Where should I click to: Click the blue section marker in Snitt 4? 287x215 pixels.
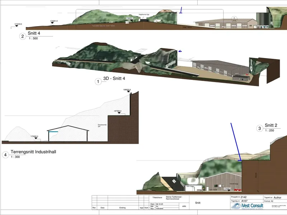(x=181, y=10)
